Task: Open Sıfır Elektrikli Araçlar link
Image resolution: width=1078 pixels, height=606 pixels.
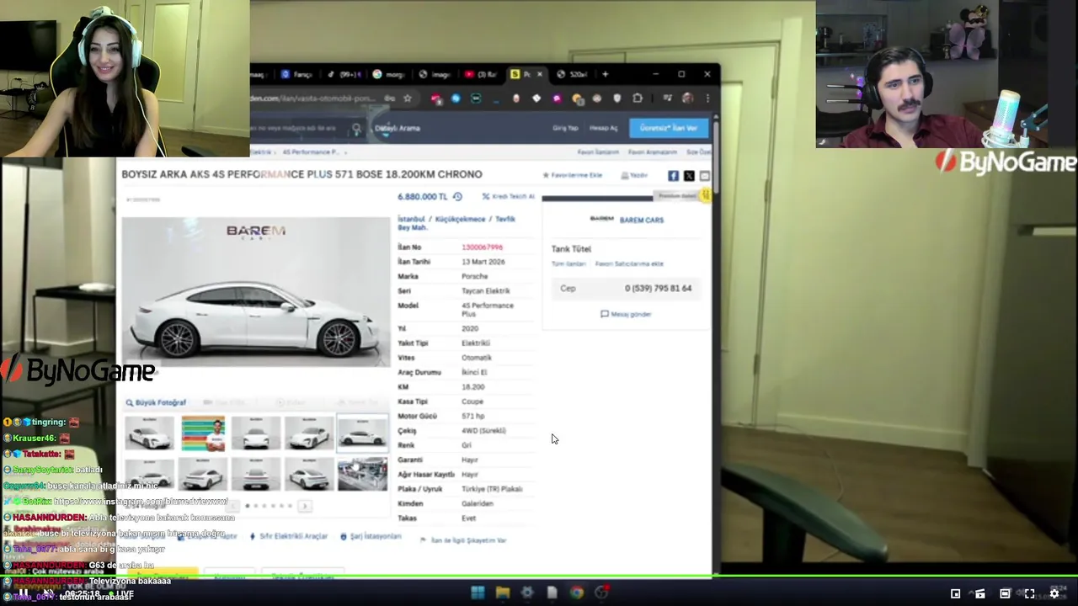Action: pyautogui.click(x=288, y=536)
